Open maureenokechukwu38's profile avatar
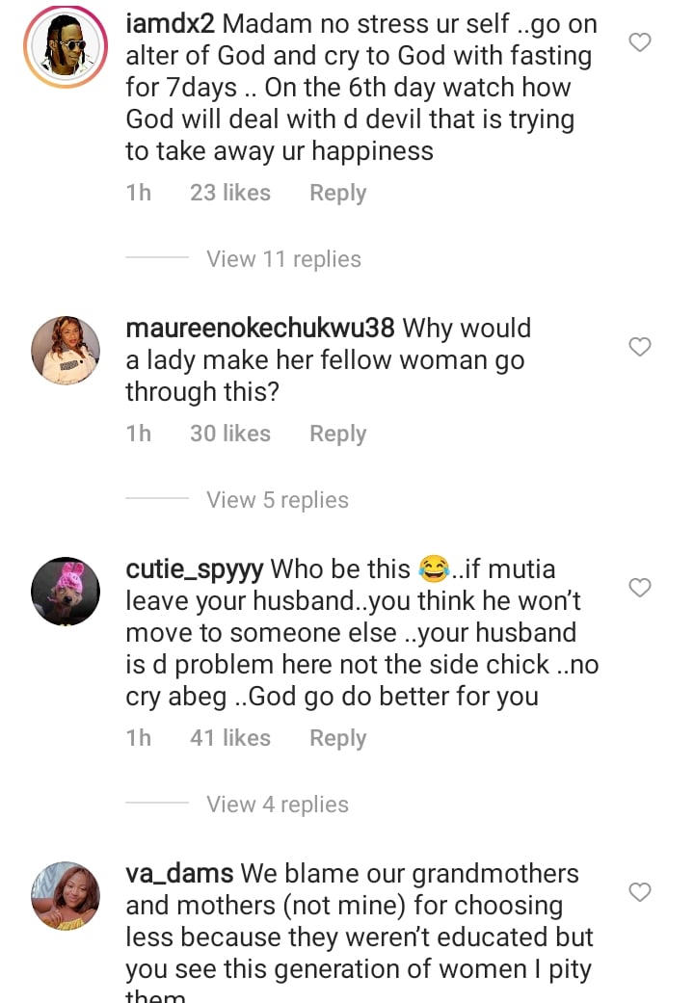Image resolution: width=694 pixels, height=1003 pixels. click(66, 350)
